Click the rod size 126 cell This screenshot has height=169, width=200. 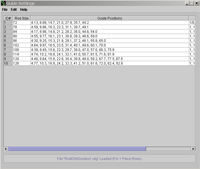pos(21,63)
